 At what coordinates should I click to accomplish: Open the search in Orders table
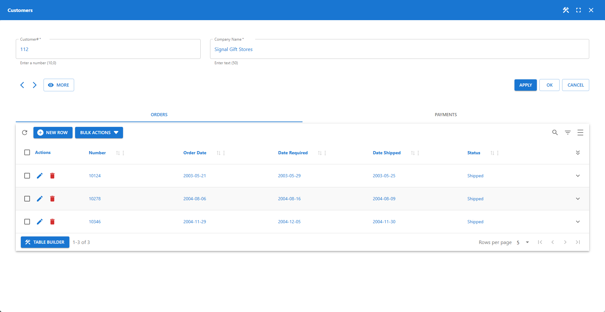coord(555,133)
